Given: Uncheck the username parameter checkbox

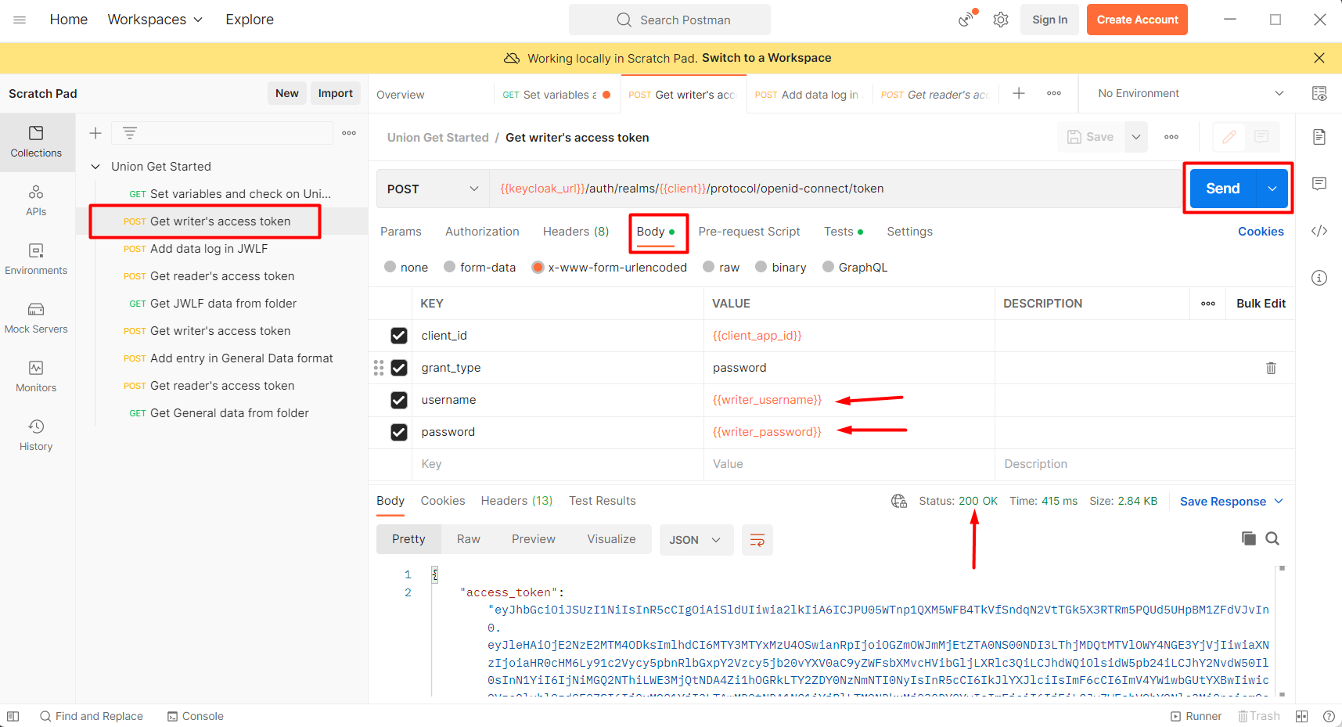Looking at the screenshot, I should tap(399, 400).
